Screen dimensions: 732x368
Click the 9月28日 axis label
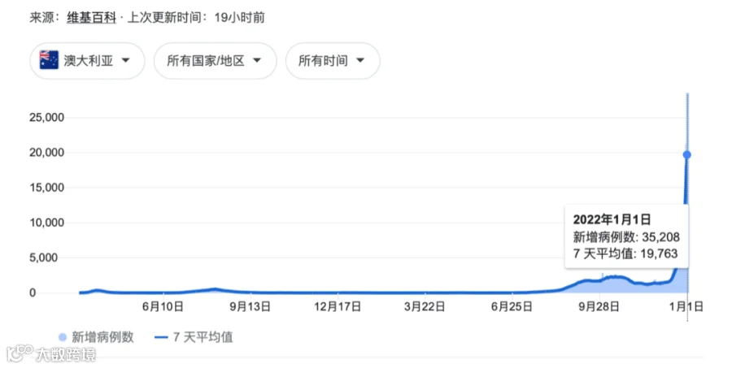coord(599,306)
